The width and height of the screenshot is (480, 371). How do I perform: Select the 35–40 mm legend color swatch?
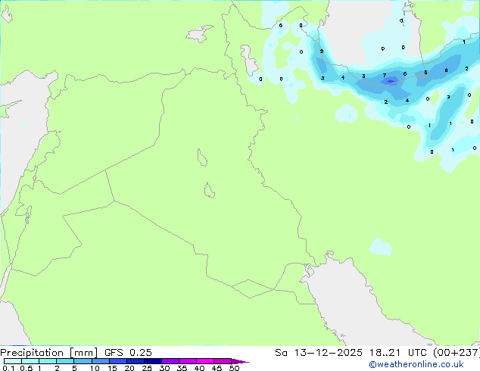tap(188, 361)
